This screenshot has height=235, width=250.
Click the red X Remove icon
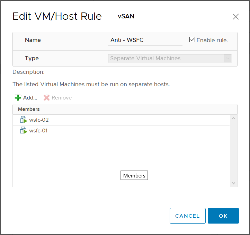(x=47, y=98)
